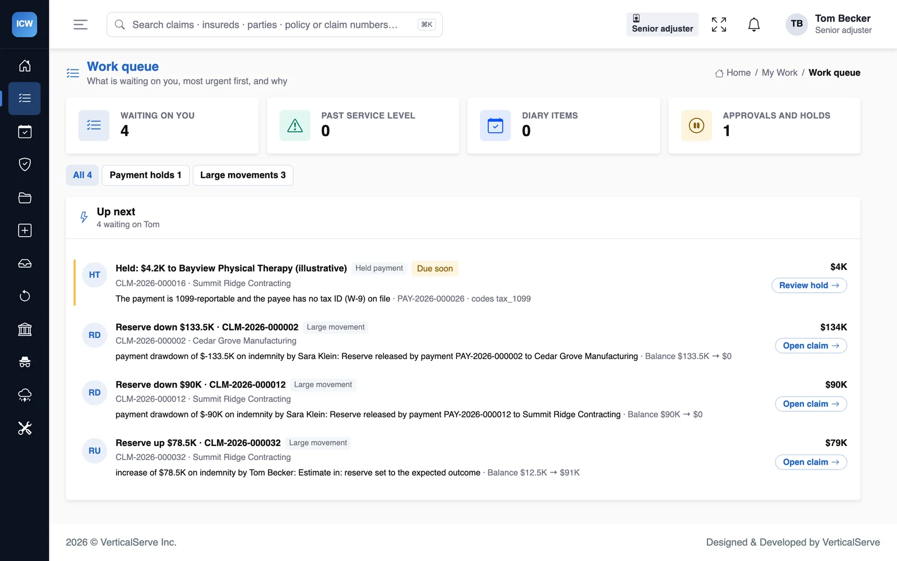897x561 pixels.
Task: Click the Held payment tag
Action: pyautogui.click(x=379, y=268)
